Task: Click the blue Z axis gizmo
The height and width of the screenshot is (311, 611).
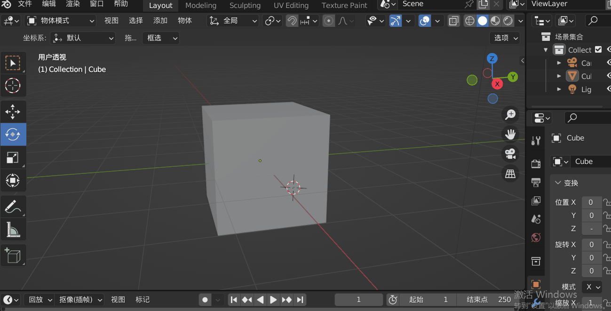Action: tap(492, 59)
